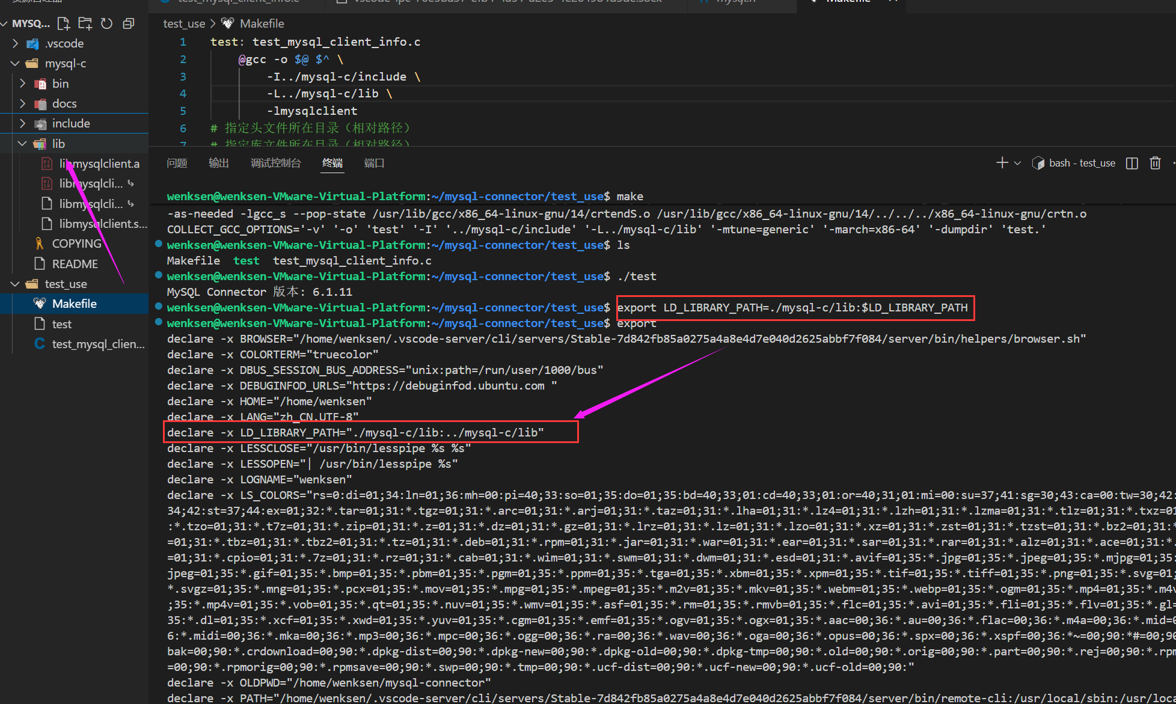Switch to the 调试控制台 tab

[x=275, y=163]
